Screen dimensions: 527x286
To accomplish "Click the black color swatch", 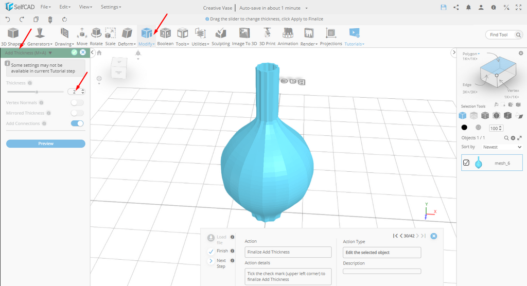I will tap(464, 128).
